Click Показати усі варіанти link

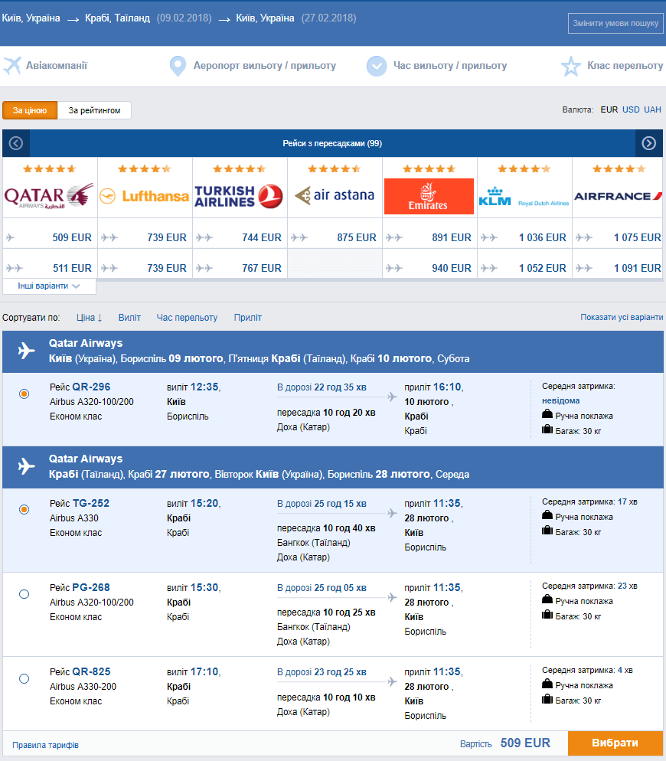coord(622,317)
